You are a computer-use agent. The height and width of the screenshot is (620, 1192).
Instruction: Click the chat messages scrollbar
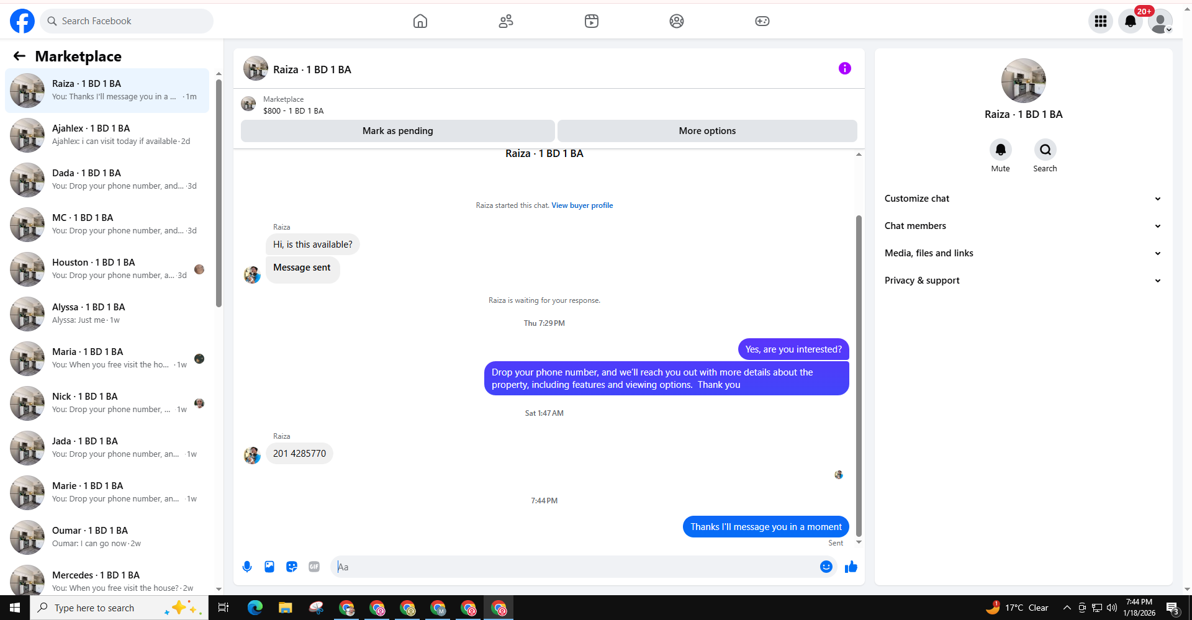859,376
